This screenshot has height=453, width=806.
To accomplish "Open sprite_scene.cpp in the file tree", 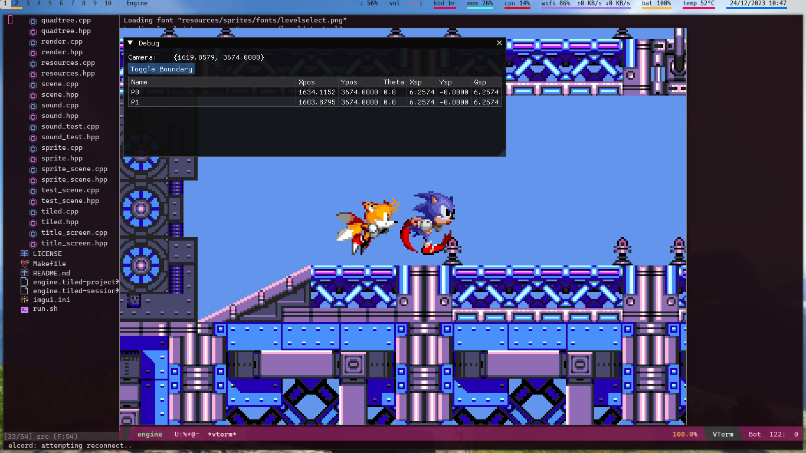I will 74,169.
